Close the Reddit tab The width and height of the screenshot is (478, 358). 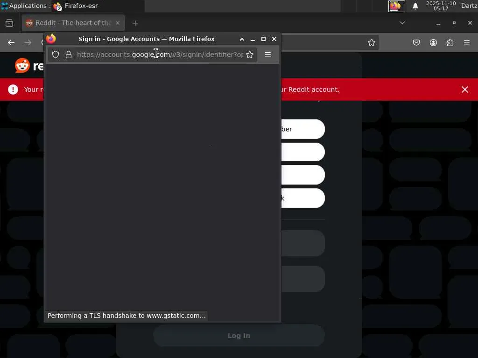118,23
